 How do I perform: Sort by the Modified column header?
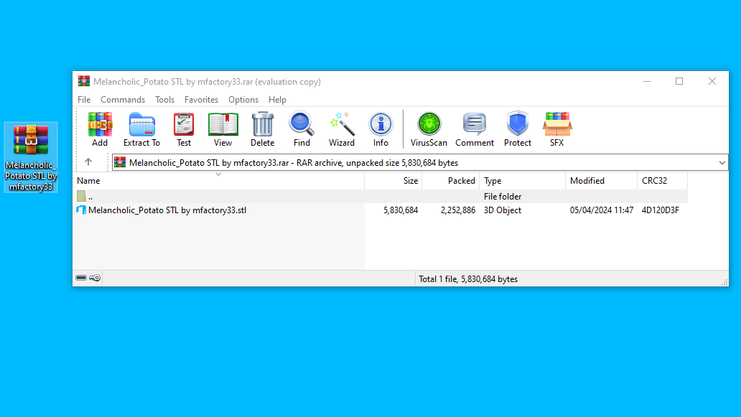point(602,181)
